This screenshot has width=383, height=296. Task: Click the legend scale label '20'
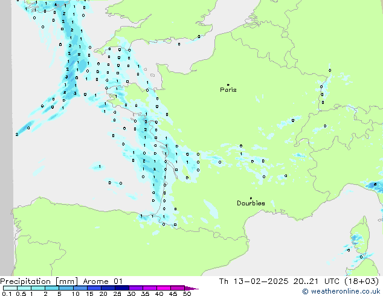pyautogui.click(x=103, y=294)
